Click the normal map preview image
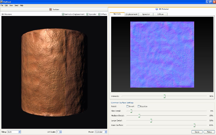 click(x=162, y=55)
